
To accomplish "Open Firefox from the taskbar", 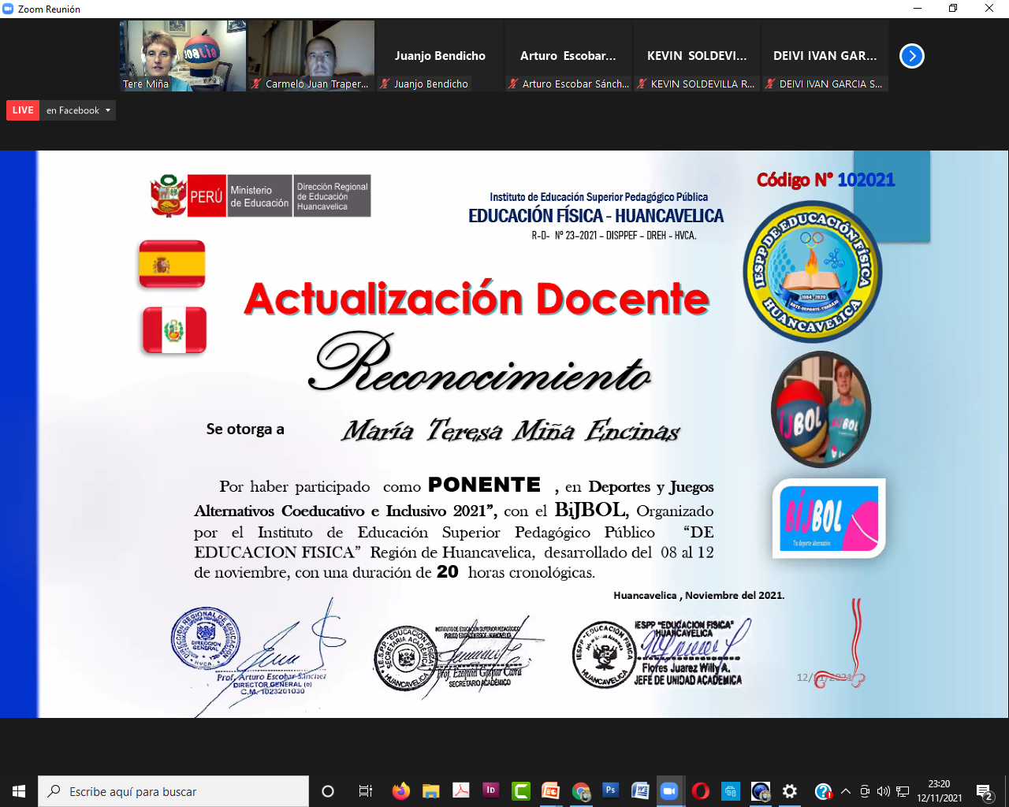I will pos(401,791).
